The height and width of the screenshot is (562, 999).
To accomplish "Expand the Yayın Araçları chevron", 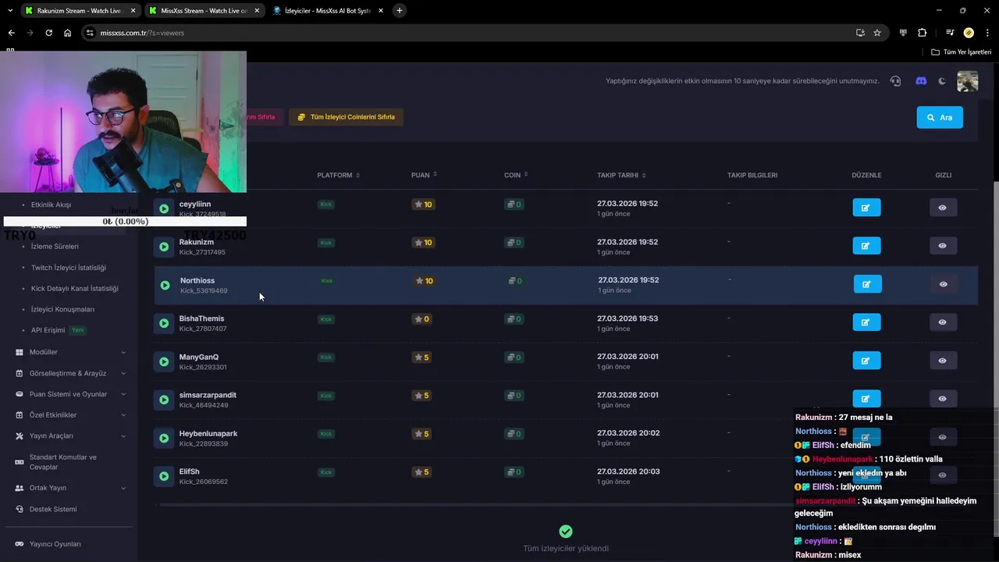I will (123, 436).
